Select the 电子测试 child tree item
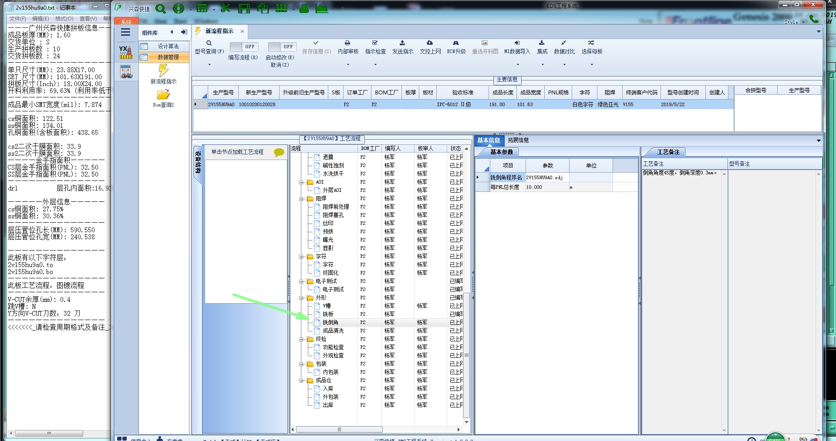The height and width of the screenshot is (441, 836). click(x=333, y=289)
